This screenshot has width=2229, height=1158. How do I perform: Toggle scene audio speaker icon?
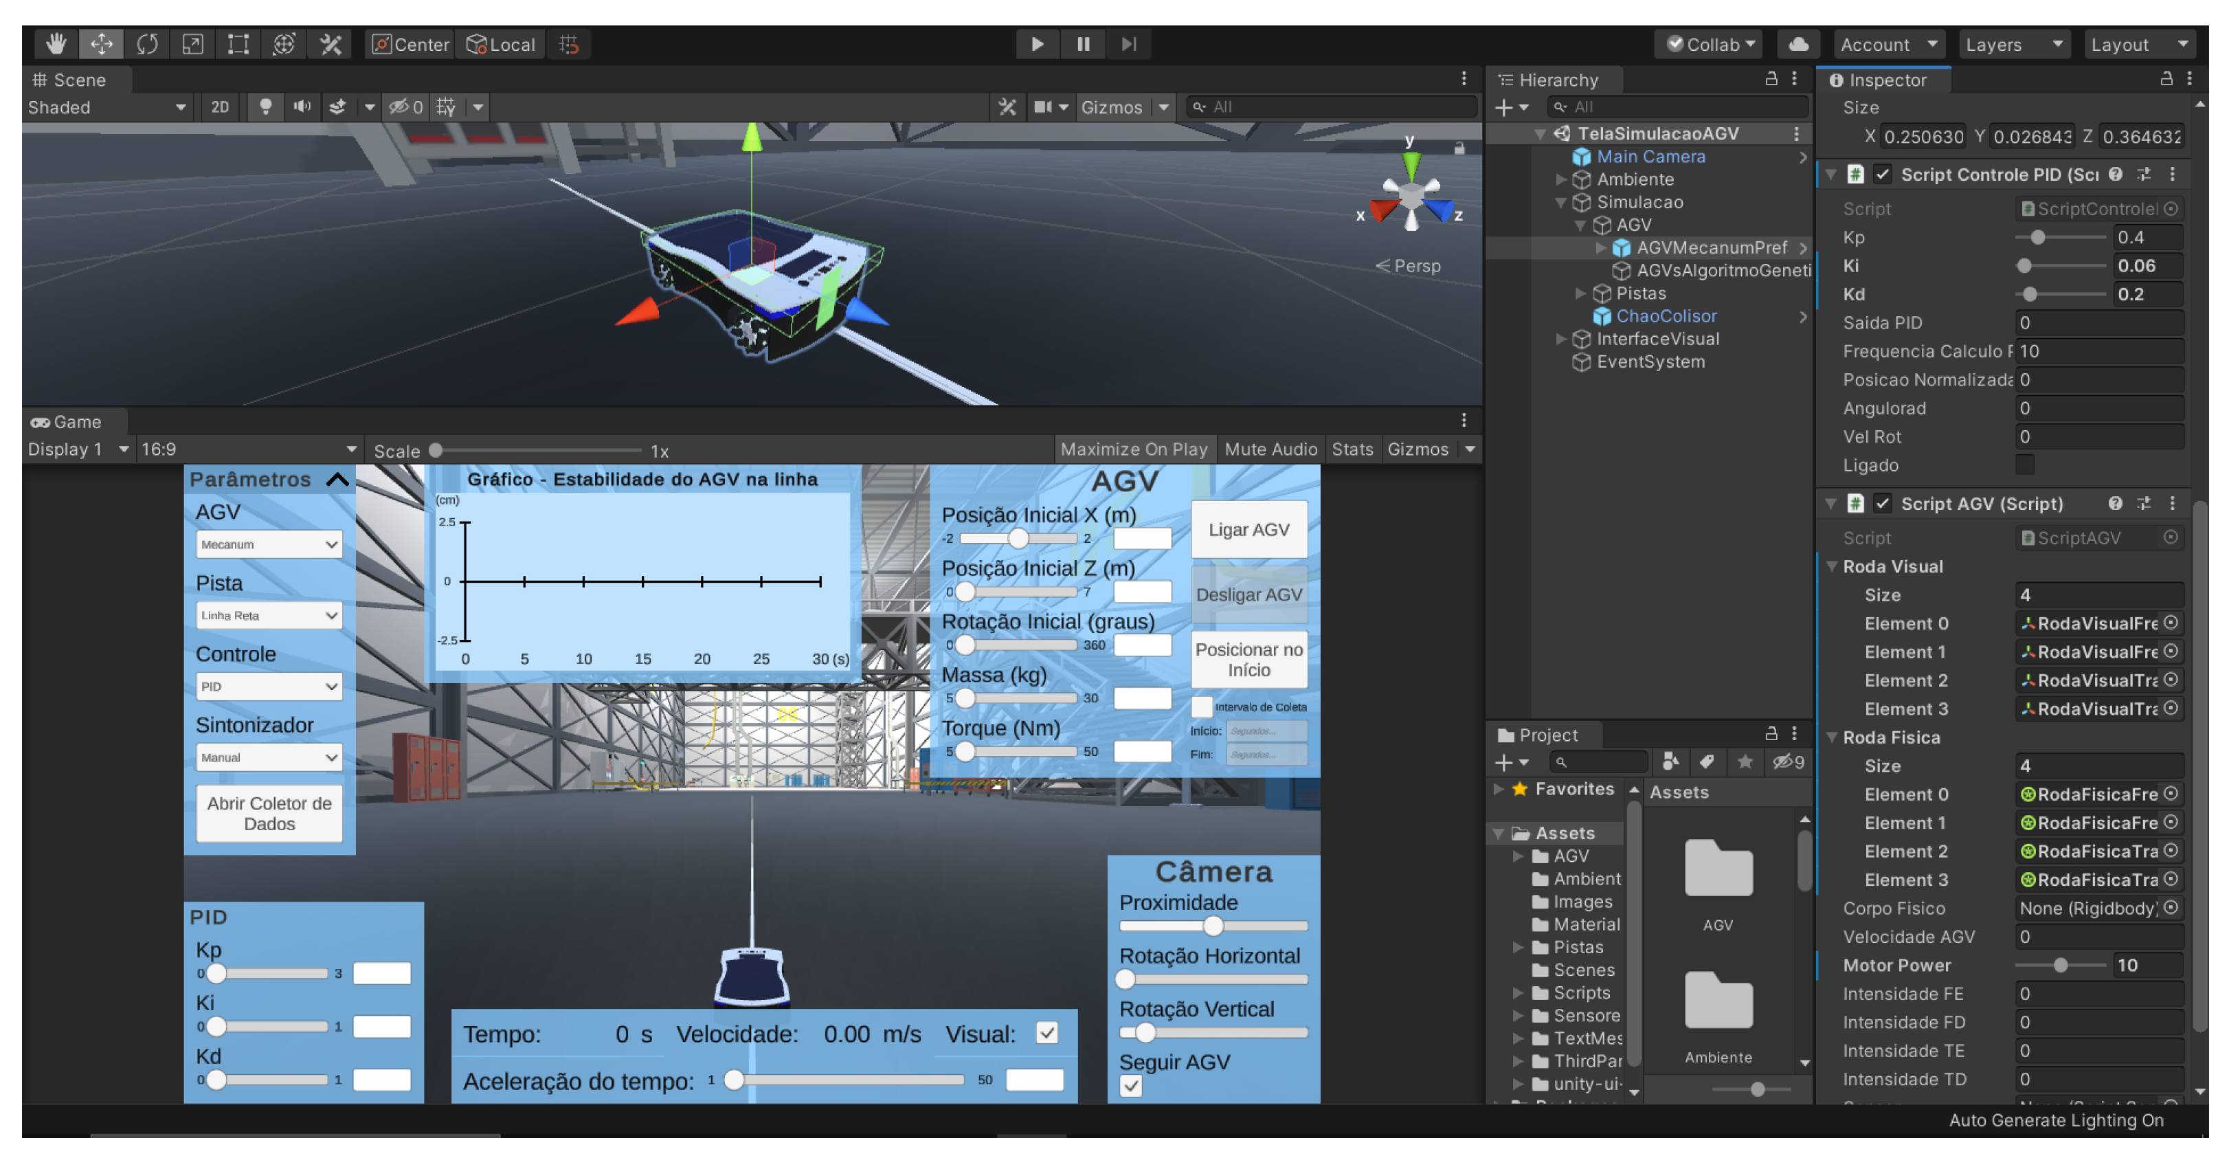pyautogui.click(x=302, y=107)
